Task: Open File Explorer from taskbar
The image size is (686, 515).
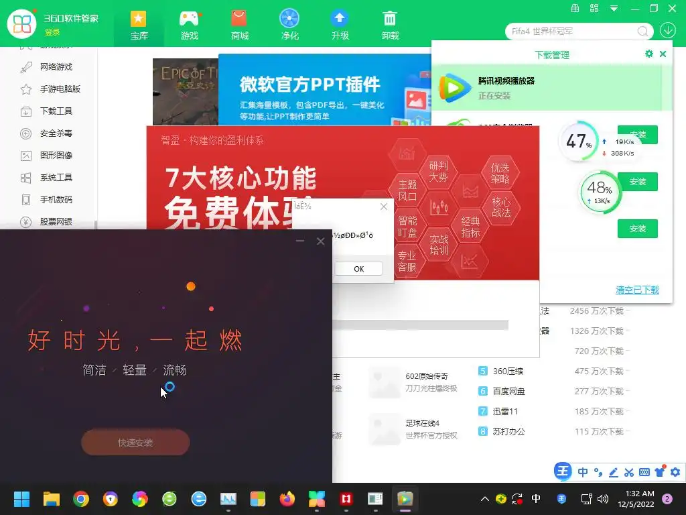Action: pyautogui.click(x=51, y=499)
